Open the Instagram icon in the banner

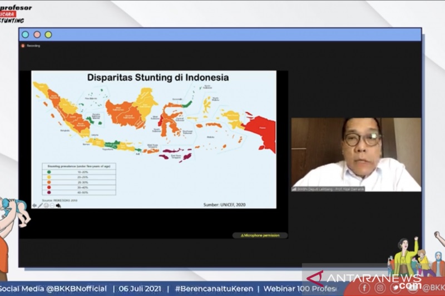click(380, 288)
